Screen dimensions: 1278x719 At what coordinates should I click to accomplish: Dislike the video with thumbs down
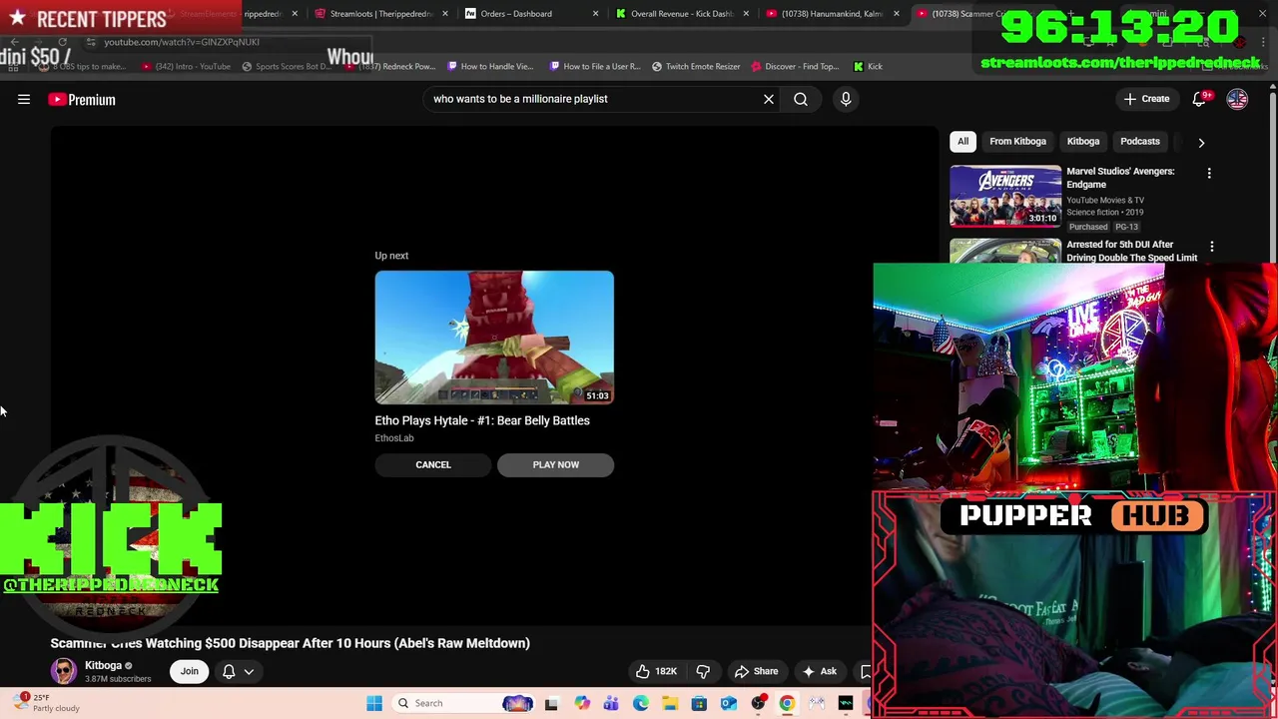703,671
